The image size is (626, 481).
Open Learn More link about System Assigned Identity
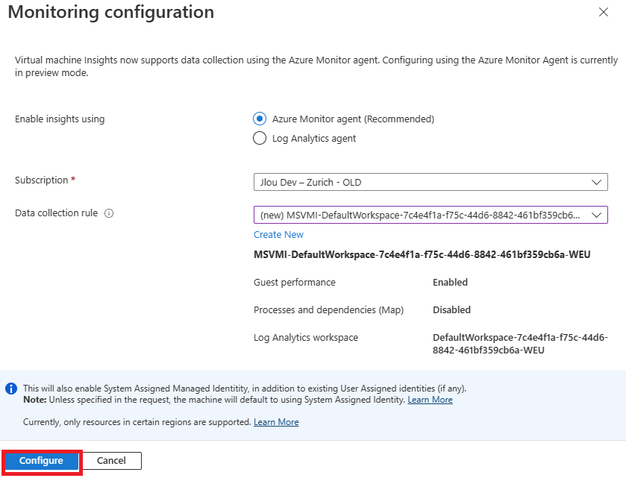[x=430, y=400]
